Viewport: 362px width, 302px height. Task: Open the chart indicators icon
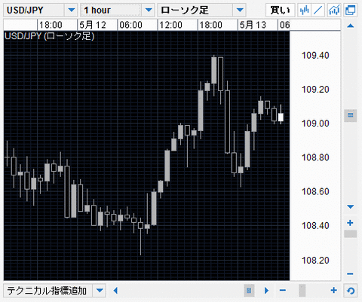click(x=334, y=10)
